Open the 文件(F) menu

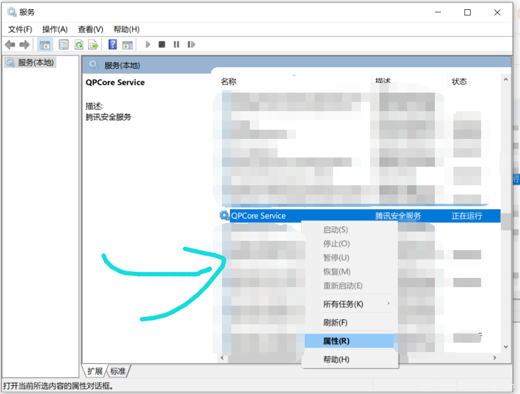coord(20,30)
